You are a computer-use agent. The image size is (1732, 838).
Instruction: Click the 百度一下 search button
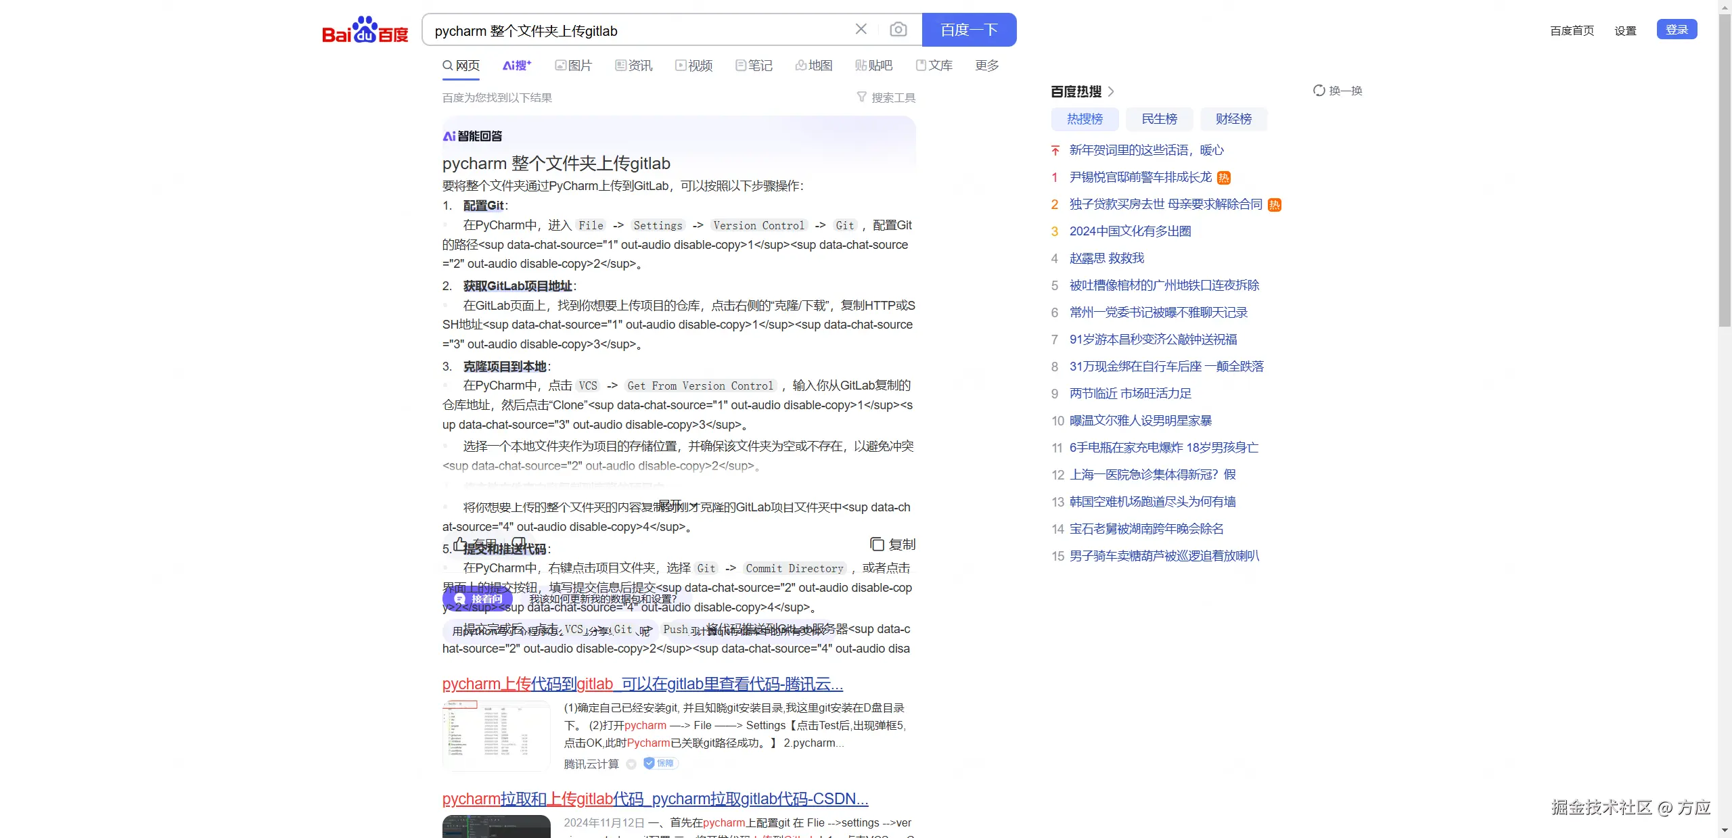[968, 29]
